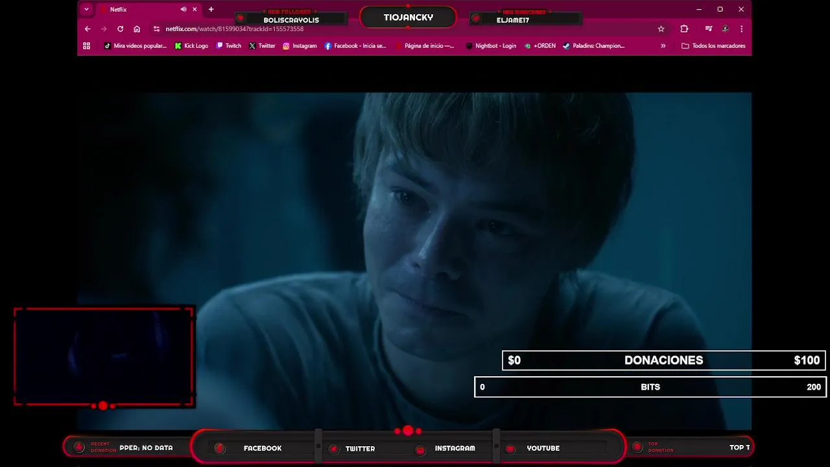
Task: Reload the Netflix page
Action: 120,29
